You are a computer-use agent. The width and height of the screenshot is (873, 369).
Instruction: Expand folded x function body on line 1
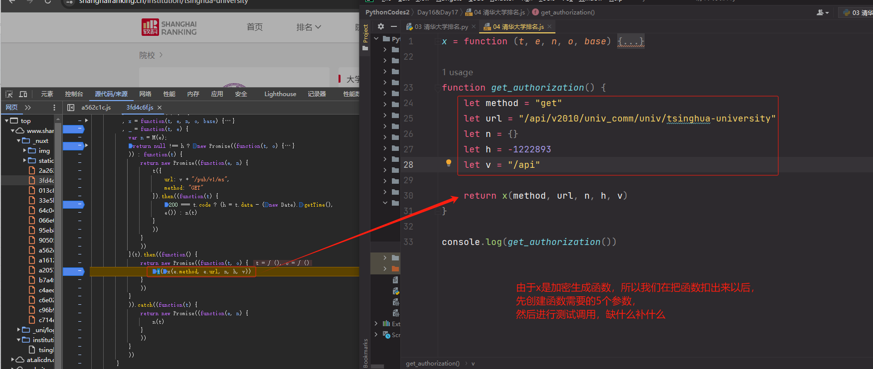click(631, 41)
